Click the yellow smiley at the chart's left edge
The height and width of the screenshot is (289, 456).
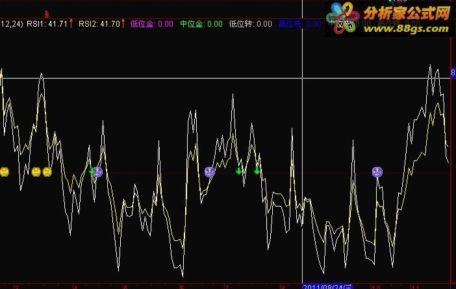click(5, 172)
